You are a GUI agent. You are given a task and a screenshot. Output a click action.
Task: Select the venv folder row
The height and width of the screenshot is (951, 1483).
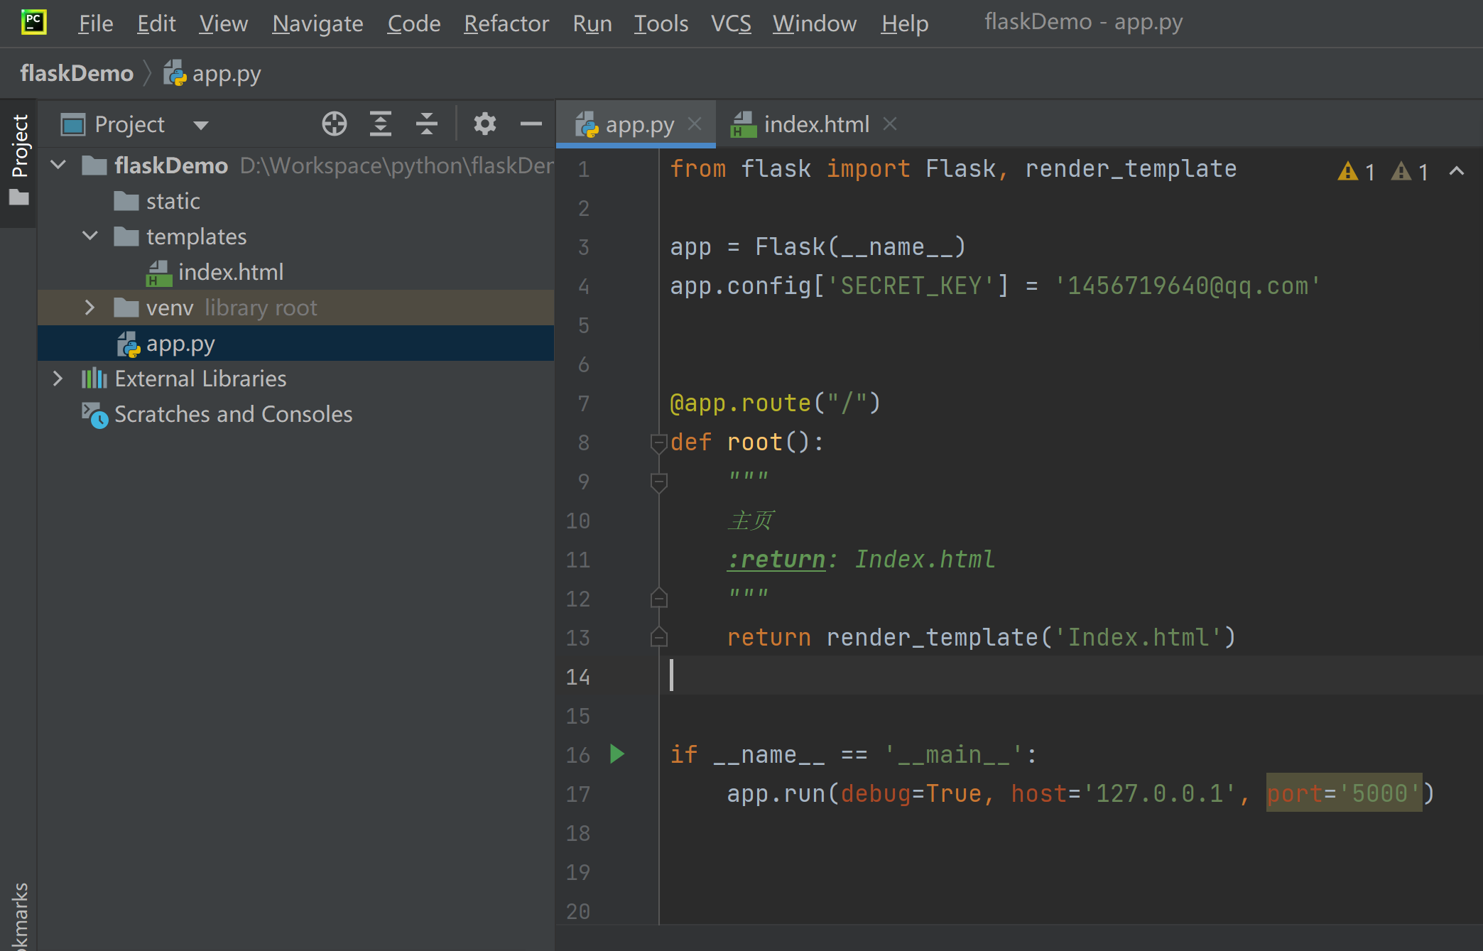tap(295, 308)
